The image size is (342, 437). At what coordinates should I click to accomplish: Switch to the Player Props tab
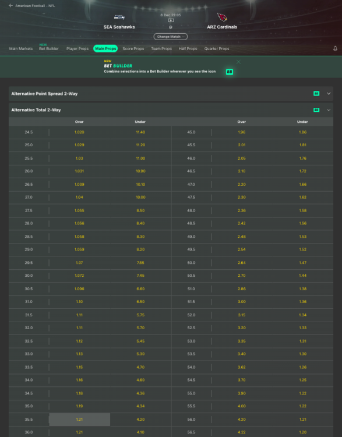coord(77,48)
